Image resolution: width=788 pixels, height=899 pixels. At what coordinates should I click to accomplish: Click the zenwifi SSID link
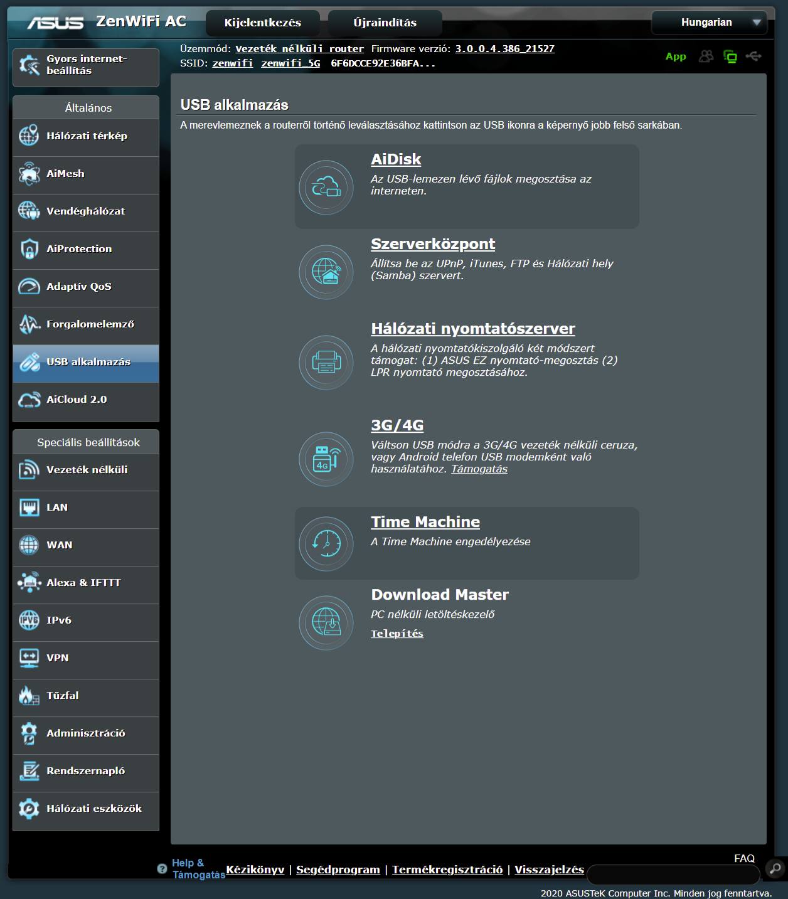tap(233, 63)
